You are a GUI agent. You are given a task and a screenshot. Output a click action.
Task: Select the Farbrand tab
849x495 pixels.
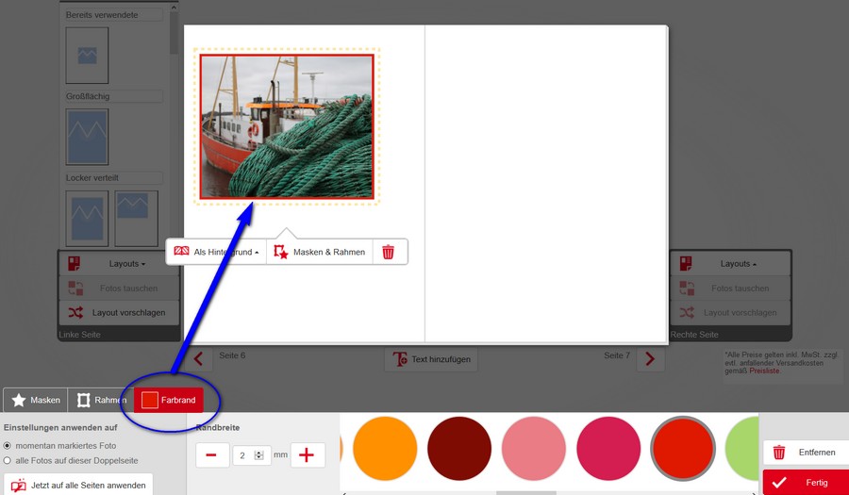(x=169, y=400)
